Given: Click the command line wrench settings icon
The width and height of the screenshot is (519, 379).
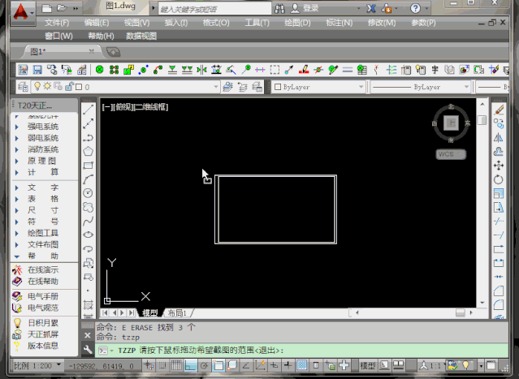Looking at the screenshot, I should coord(88,350).
